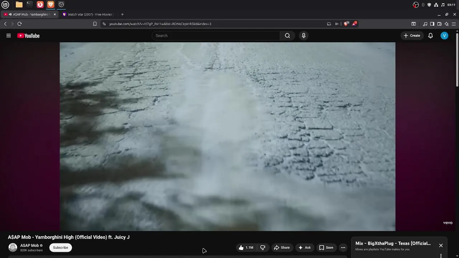The image size is (459, 258).
Task: Close the Mix playlist panel
Action: point(441,245)
